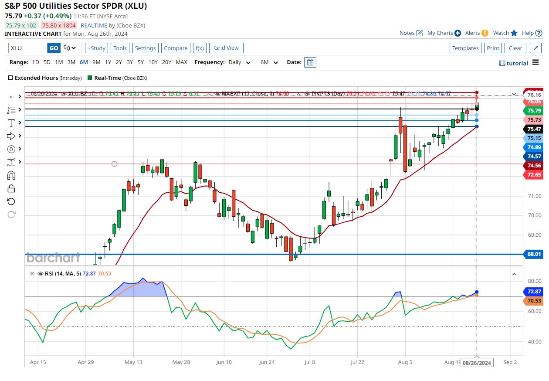This screenshot has width=549, height=381.
Task: Click the Alerts exclamation icon
Action: click(485, 33)
